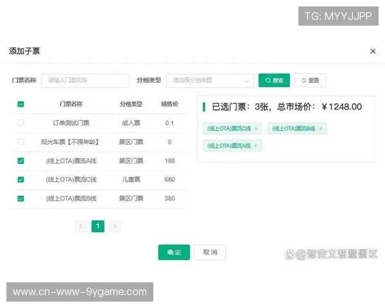Click the 销售价 column header
Viewport: 385px width, 308px height.
coord(169,104)
